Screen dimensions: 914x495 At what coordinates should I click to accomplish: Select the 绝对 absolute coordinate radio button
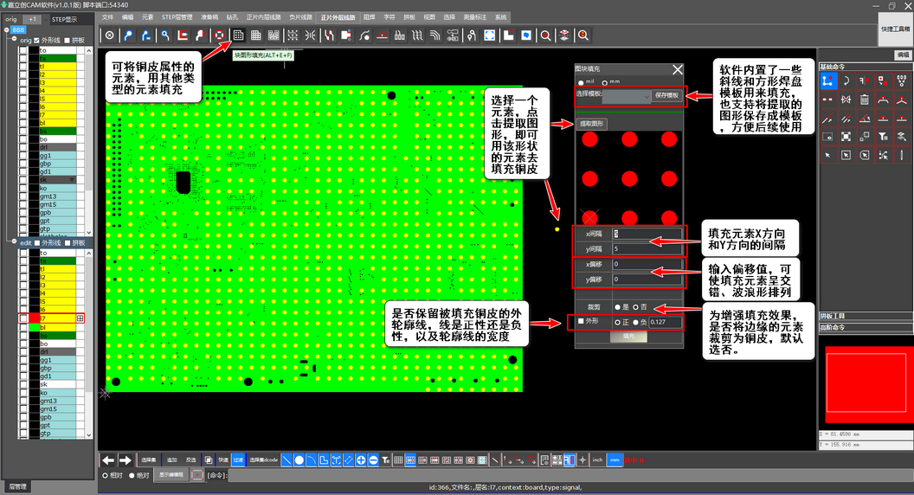click(x=132, y=475)
